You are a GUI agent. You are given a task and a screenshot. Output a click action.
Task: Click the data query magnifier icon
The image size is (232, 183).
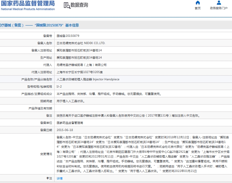(67, 5)
